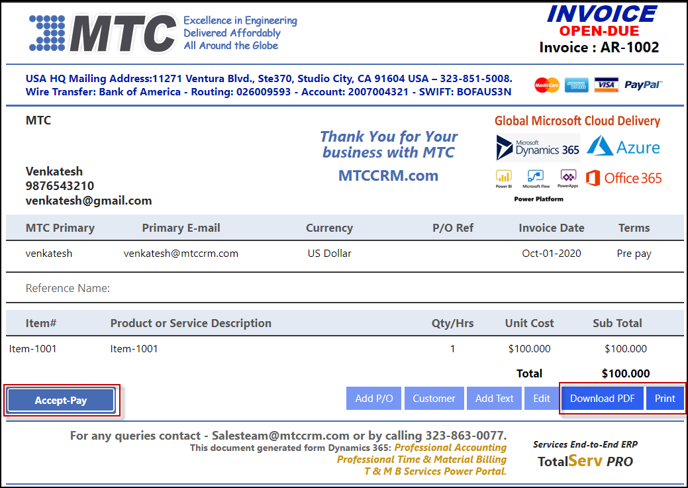Click the TotalServ PRO logo

(x=585, y=461)
